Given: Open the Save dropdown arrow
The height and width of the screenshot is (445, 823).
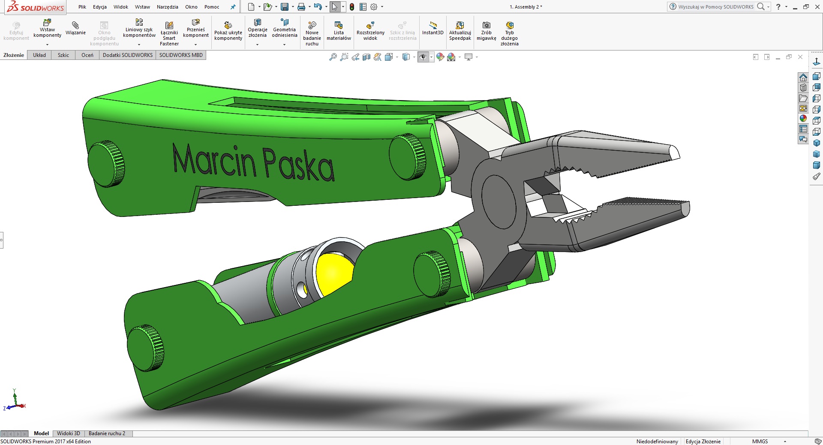Looking at the screenshot, I should point(293,7).
